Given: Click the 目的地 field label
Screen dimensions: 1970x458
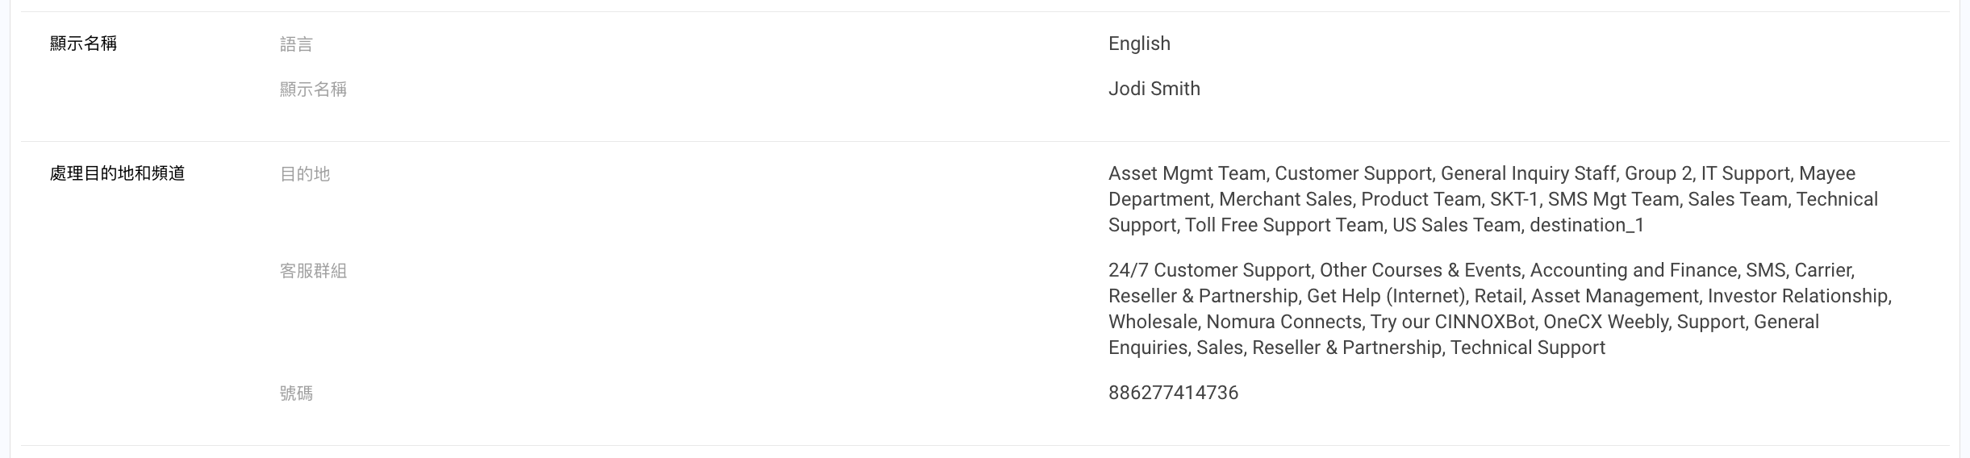Looking at the screenshot, I should point(305,174).
